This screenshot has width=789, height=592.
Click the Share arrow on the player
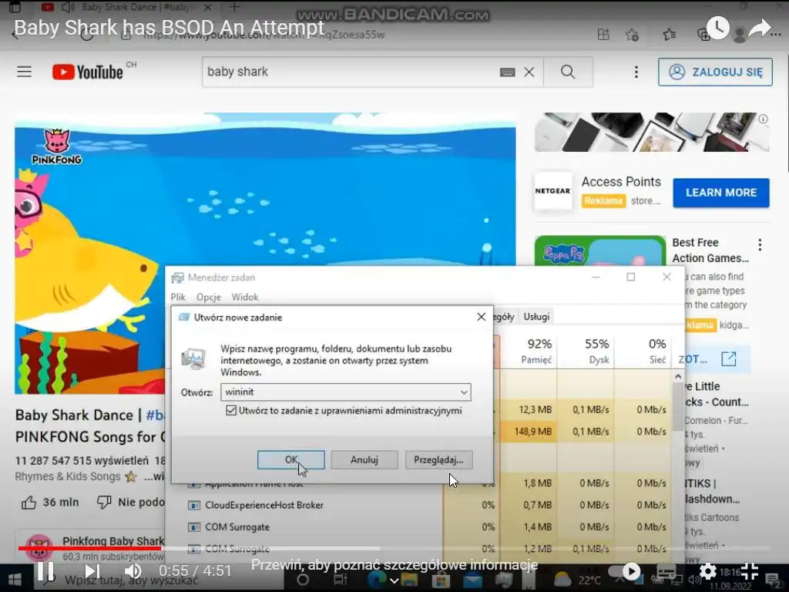[x=759, y=28]
